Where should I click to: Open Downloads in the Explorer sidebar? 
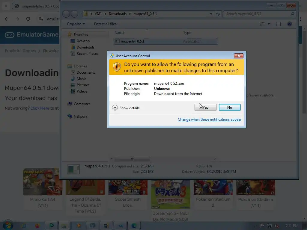point(85,47)
